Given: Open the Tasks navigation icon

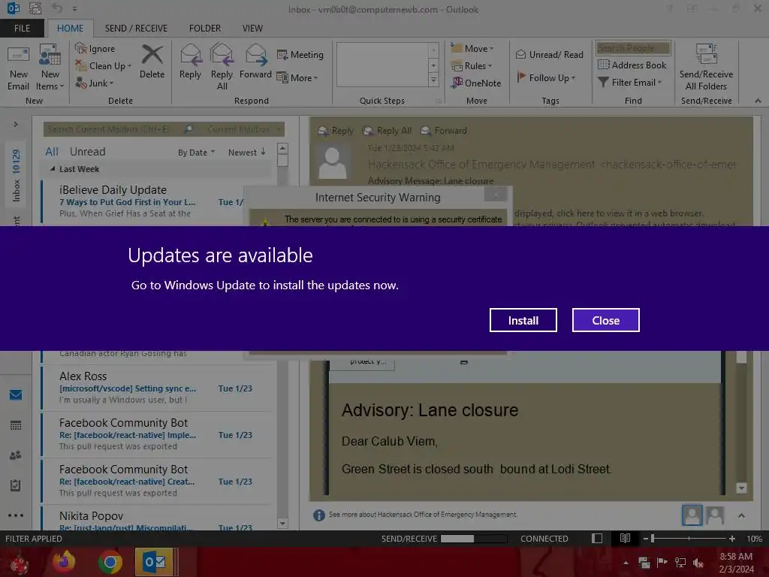Looking at the screenshot, I should coord(16,485).
